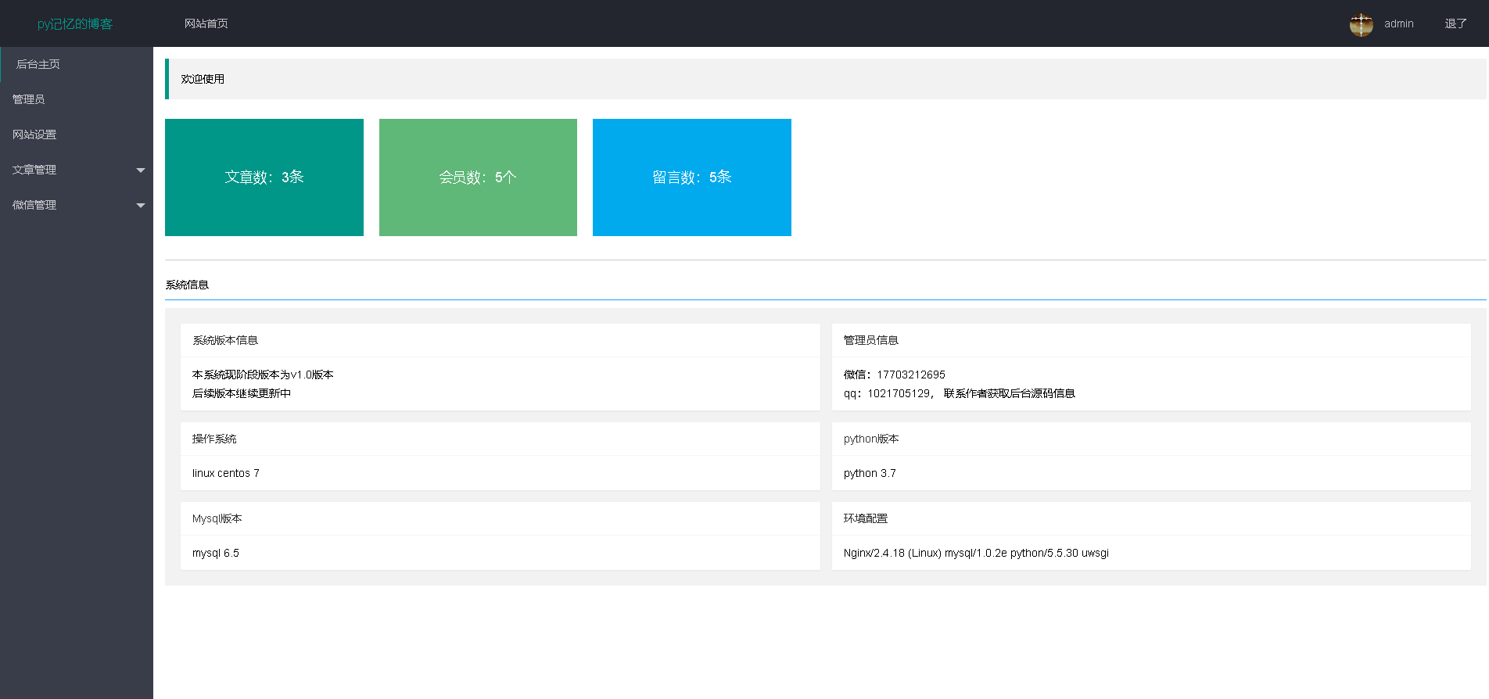Click the mysql 6.5 value
1489x699 pixels.
click(x=216, y=553)
